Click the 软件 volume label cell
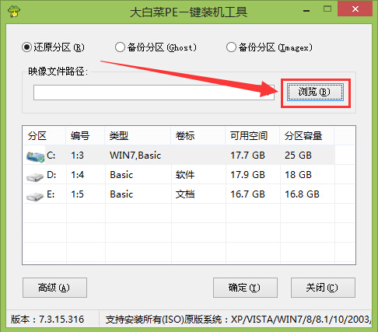Viewport: 378px width, 332px height. 185,175
